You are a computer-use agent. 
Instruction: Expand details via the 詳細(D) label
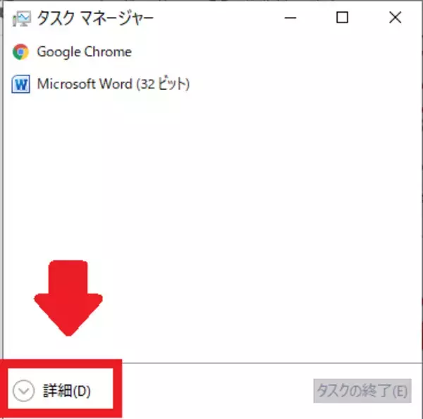[67, 390]
